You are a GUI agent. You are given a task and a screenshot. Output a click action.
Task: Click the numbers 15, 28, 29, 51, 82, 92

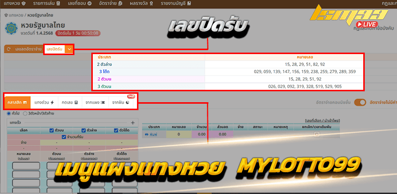click(x=305, y=65)
